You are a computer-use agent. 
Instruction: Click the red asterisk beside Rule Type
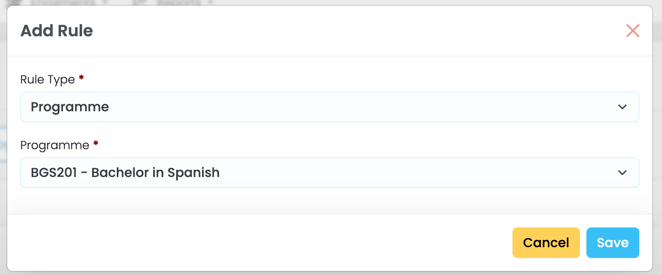point(81,77)
